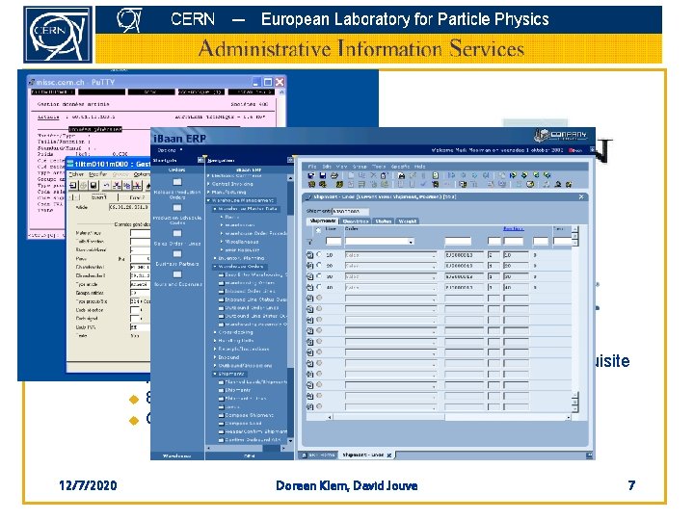The height and width of the screenshot is (520, 694).
Task: Open the Hours and Expenses shortcut icon
Action: [177, 274]
